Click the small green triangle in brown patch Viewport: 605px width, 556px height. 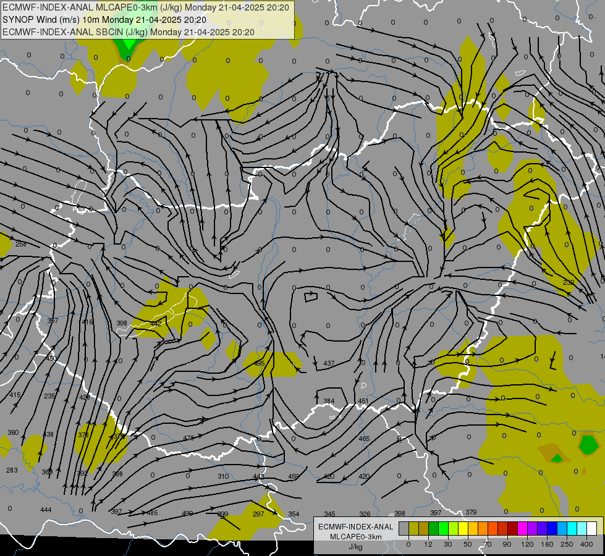(x=556, y=458)
